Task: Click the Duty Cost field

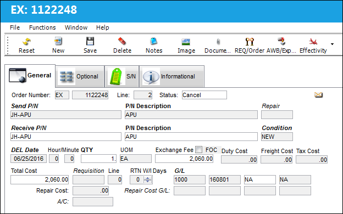Action: [x=239, y=160]
